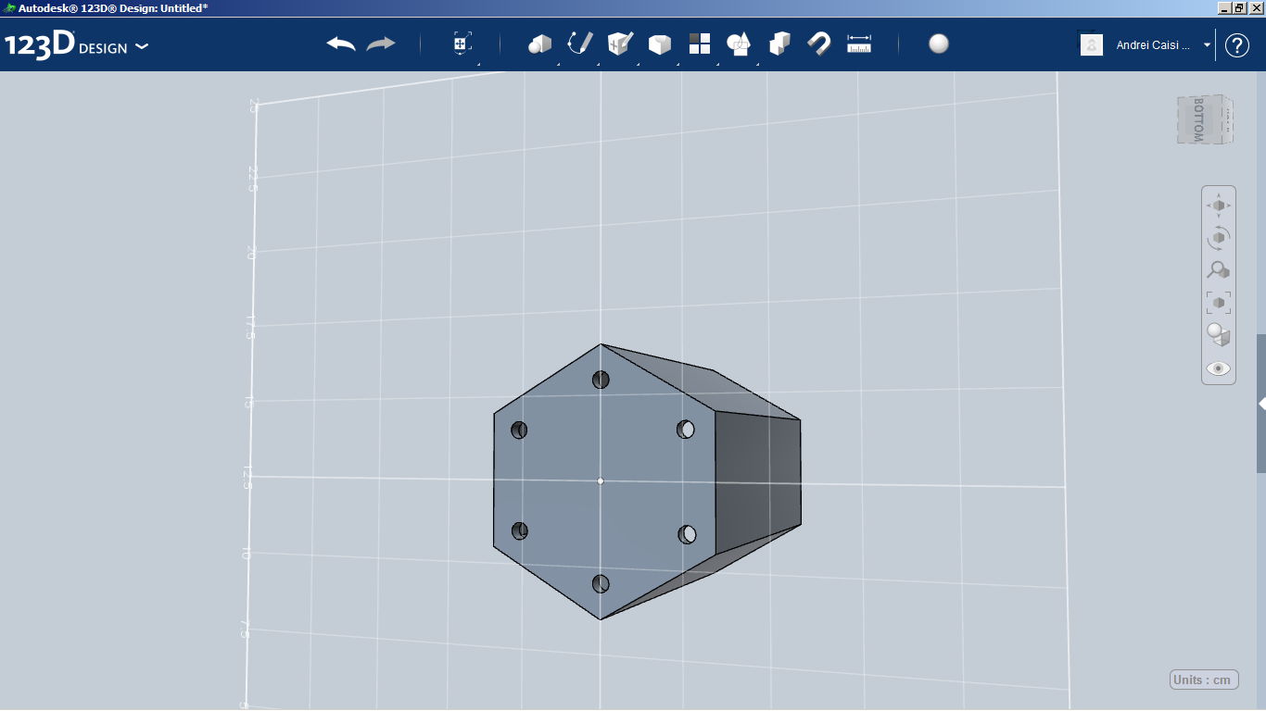This screenshot has width=1266, height=711.
Task: Click the Fit view tool
Action: pyautogui.click(x=1219, y=303)
